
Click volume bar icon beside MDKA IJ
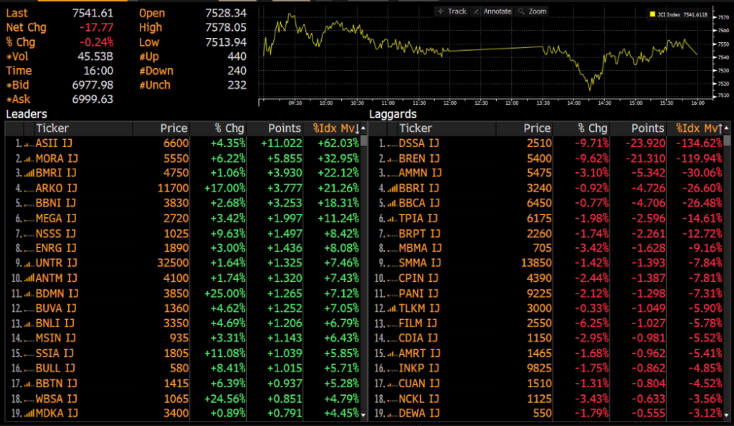tap(29, 413)
